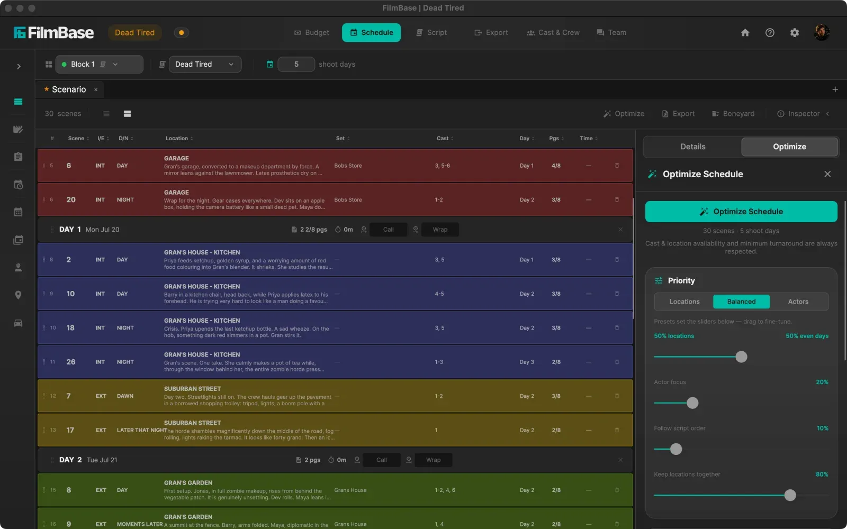
Task: Select the Balanced priority preset
Action: [741, 302]
